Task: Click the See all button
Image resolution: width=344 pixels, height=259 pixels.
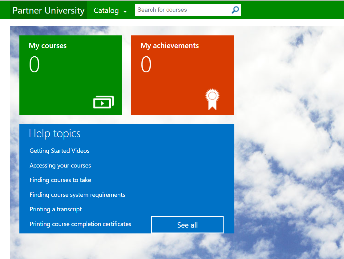Action: click(x=187, y=225)
